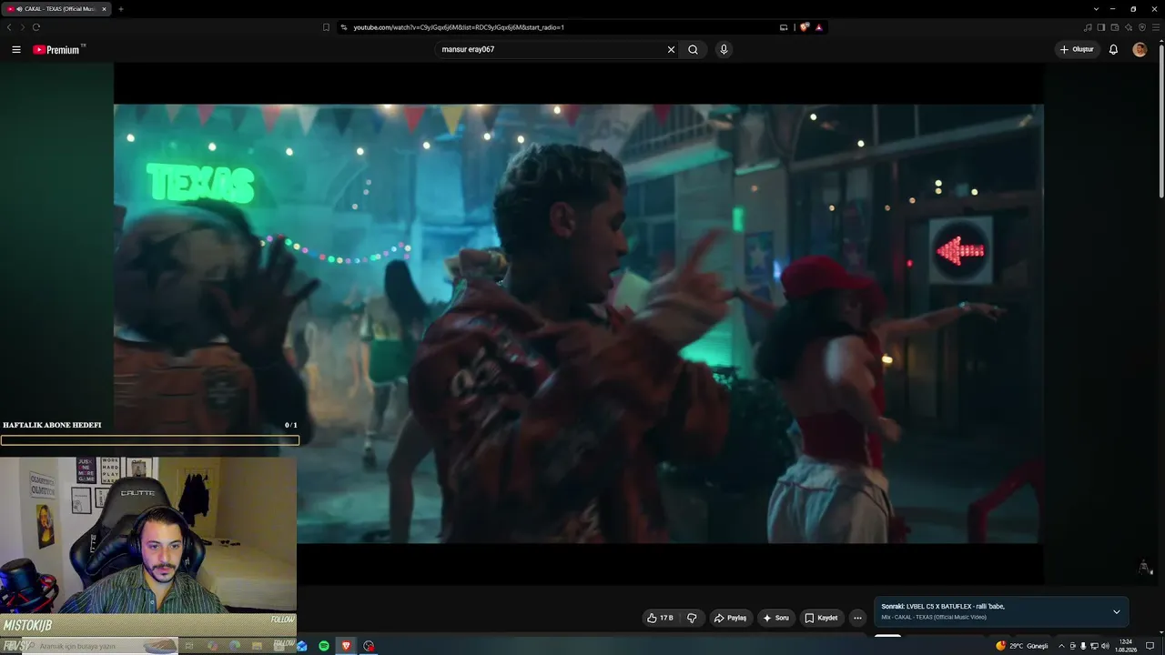Click the browser address bar URL
This screenshot has height=655, width=1165.
[459, 27]
